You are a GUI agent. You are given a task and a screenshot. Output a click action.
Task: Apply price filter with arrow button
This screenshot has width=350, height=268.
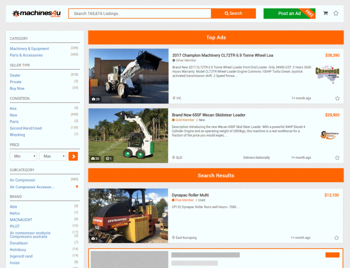pos(73,156)
